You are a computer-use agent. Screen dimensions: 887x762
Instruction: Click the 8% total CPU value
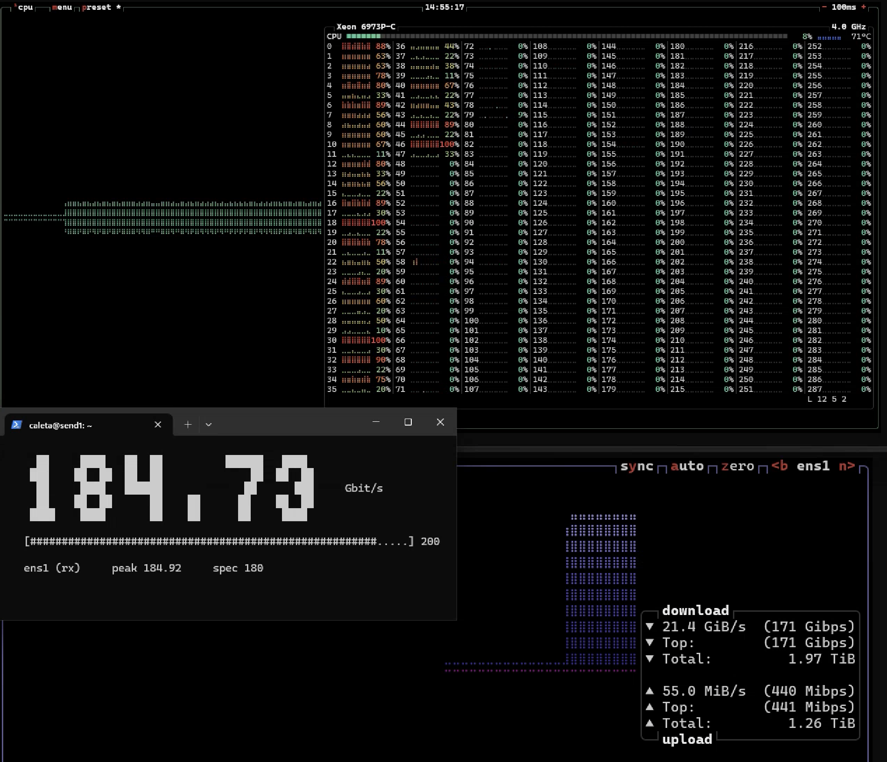[x=807, y=36]
